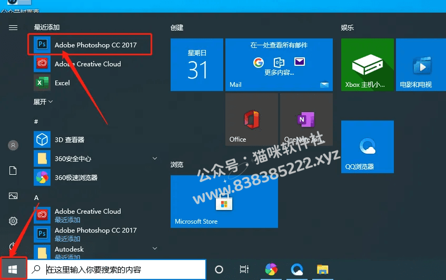446x280 pixels.
Task: Jump to the A letter index header
Action: (36, 197)
